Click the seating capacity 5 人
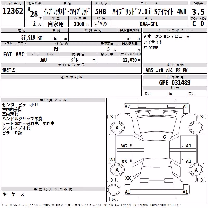 pos(112,49)
